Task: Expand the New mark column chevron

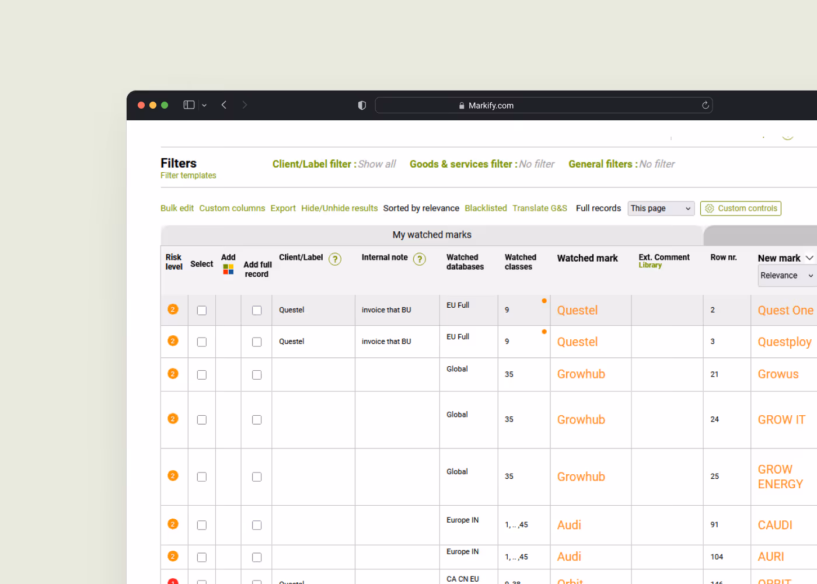Action: click(x=809, y=258)
